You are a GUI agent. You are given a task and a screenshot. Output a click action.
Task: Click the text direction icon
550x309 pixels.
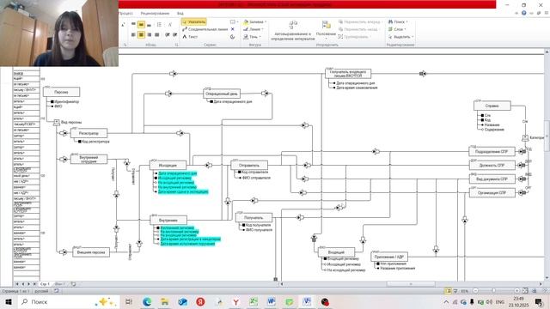(x=170, y=25)
